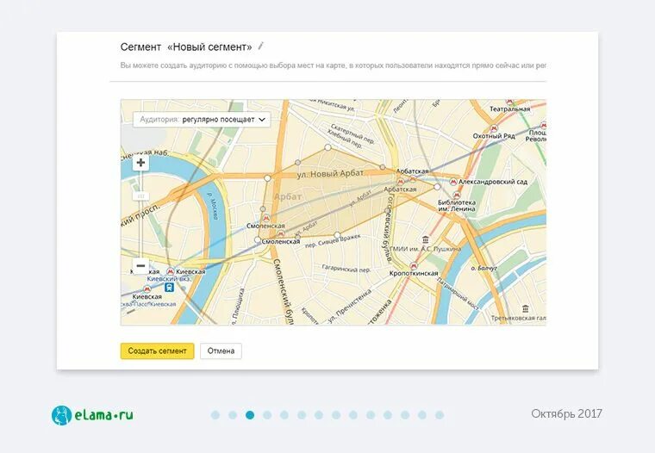The height and width of the screenshot is (453, 655).
Task: Click the Отмена button
Action: click(x=221, y=351)
